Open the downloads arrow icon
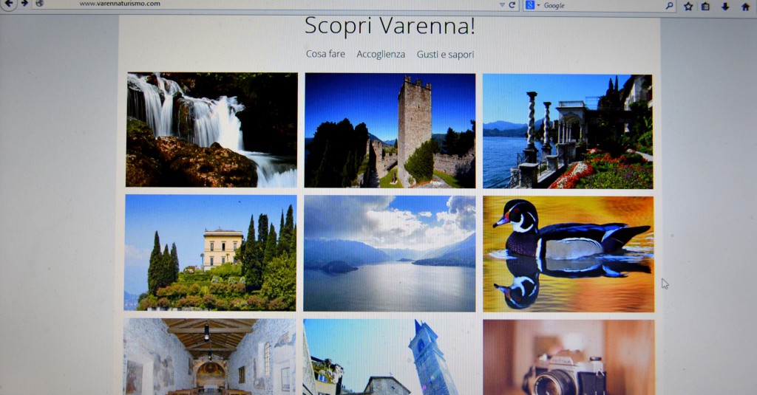 pos(725,6)
